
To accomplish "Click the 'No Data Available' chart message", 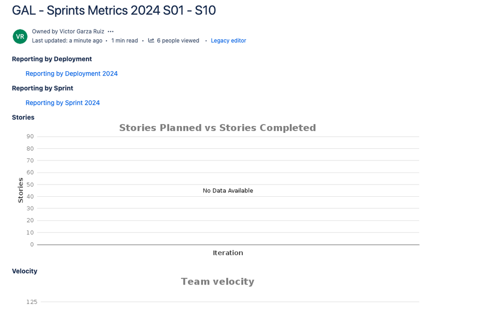I will pyautogui.click(x=228, y=190).
